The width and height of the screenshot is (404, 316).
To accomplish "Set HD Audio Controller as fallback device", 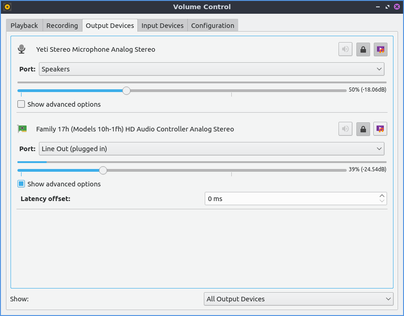I will (380, 129).
